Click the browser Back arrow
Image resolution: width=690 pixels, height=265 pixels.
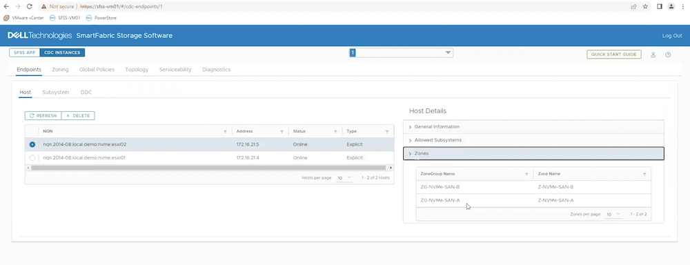[x=6, y=7]
